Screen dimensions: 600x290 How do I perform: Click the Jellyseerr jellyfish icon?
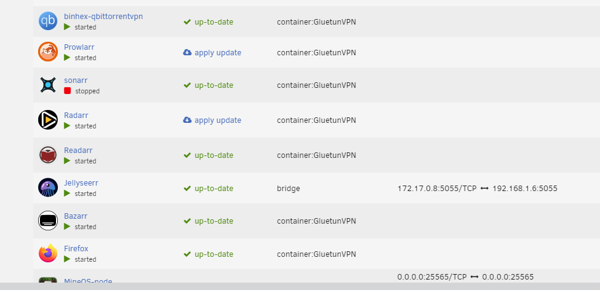(48, 187)
